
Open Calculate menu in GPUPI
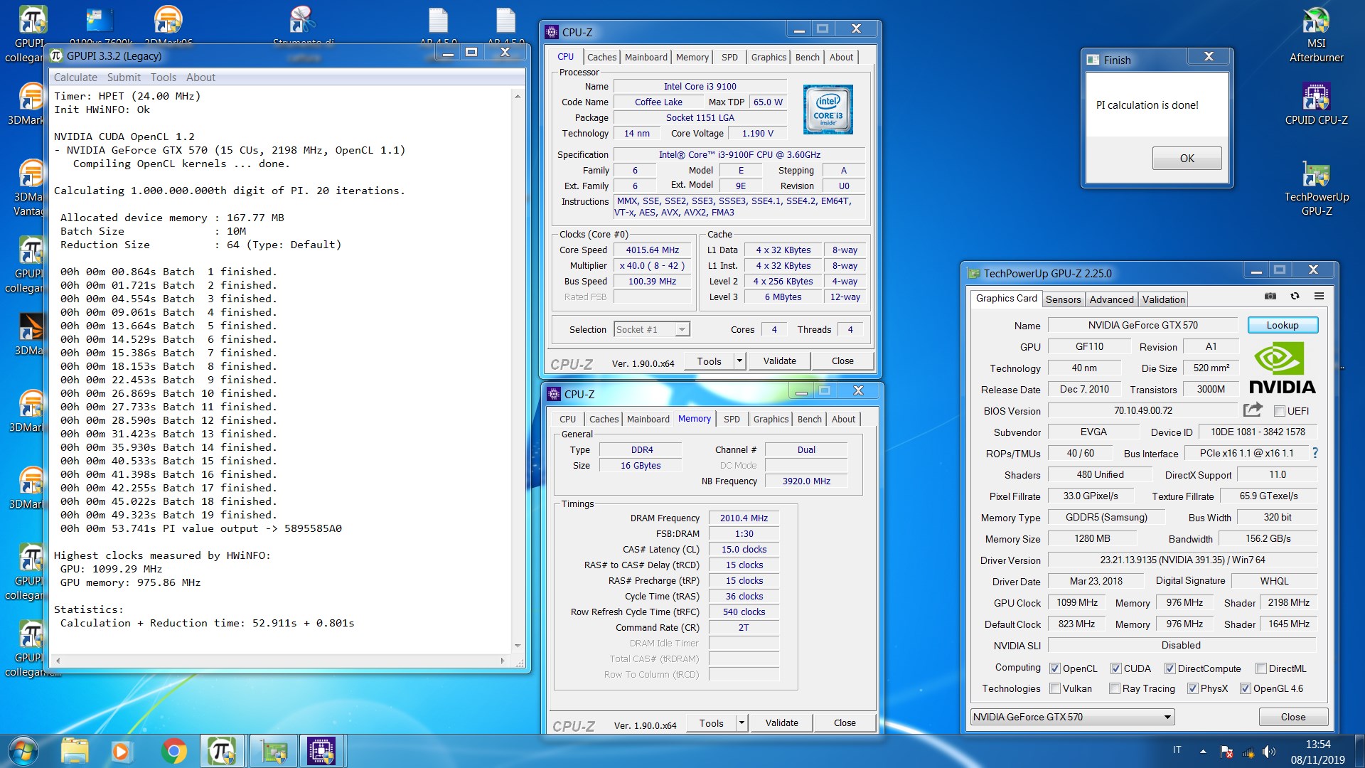coord(75,78)
